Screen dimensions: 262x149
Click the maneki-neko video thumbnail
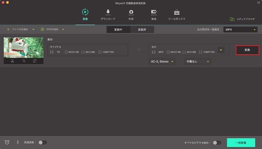click(x=24, y=48)
